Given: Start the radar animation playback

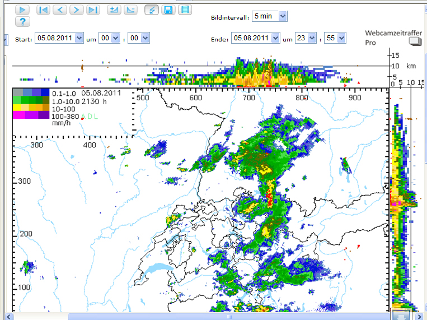Looking at the screenshot, I should 22,10.
